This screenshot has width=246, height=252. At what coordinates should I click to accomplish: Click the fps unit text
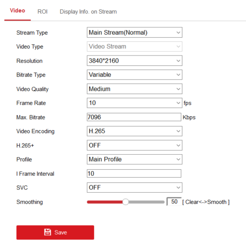(188, 103)
